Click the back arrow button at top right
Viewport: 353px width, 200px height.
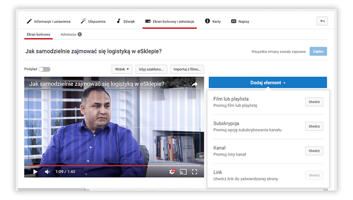click(322, 21)
